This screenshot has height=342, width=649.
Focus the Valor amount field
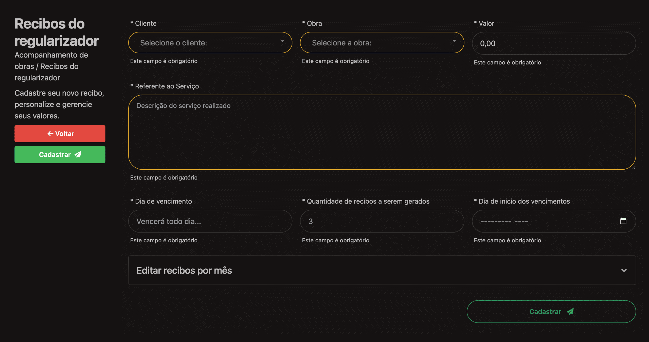point(553,43)
